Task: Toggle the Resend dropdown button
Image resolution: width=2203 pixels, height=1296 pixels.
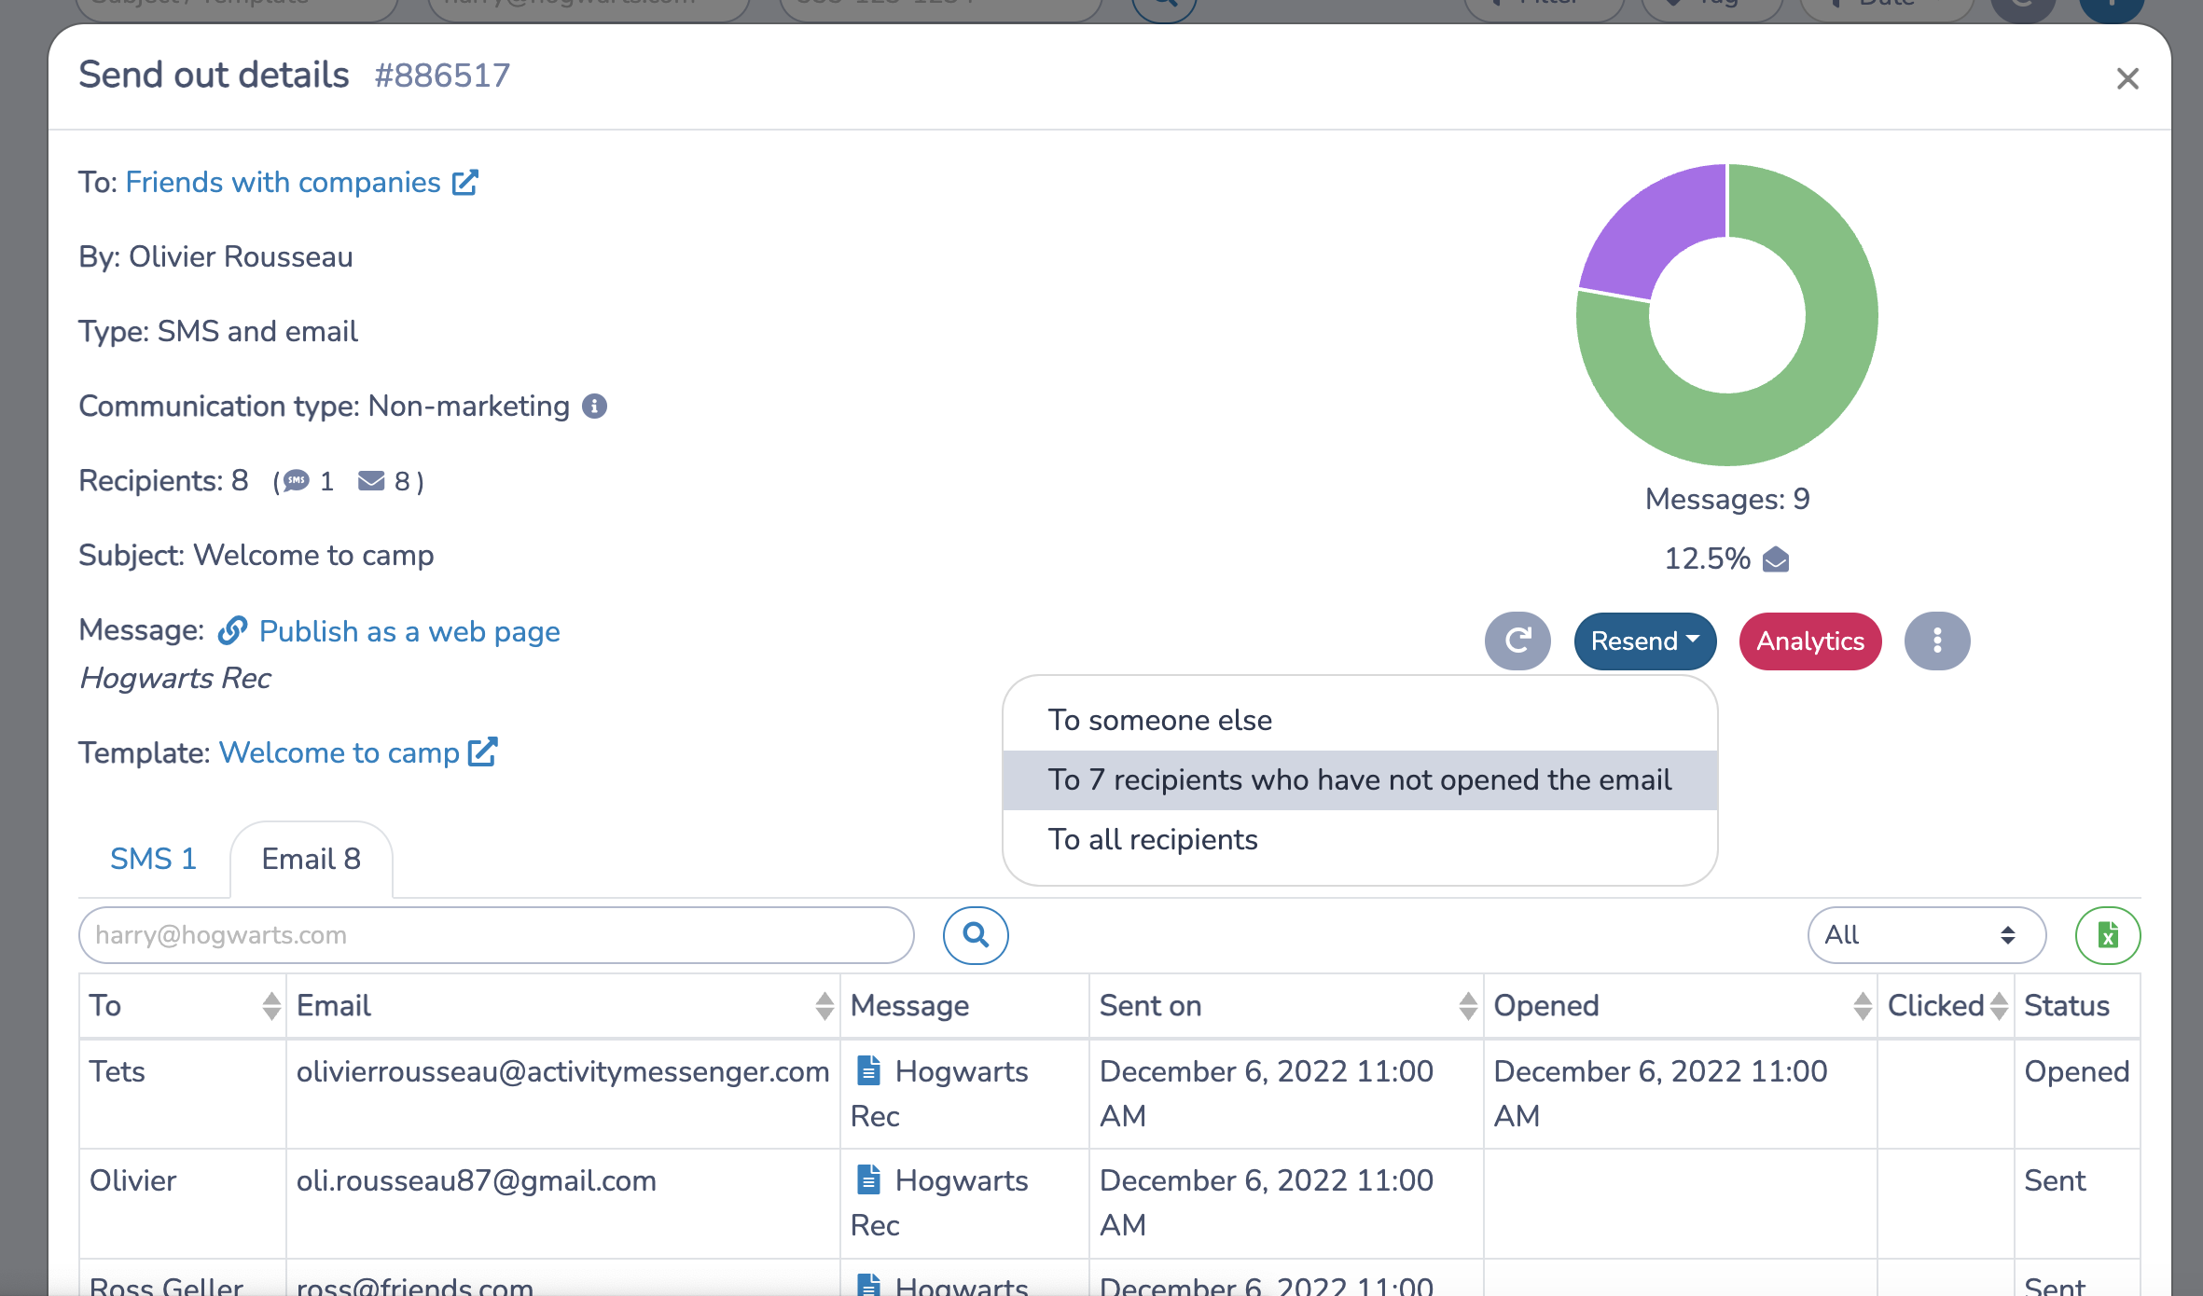Action: 1645,641
